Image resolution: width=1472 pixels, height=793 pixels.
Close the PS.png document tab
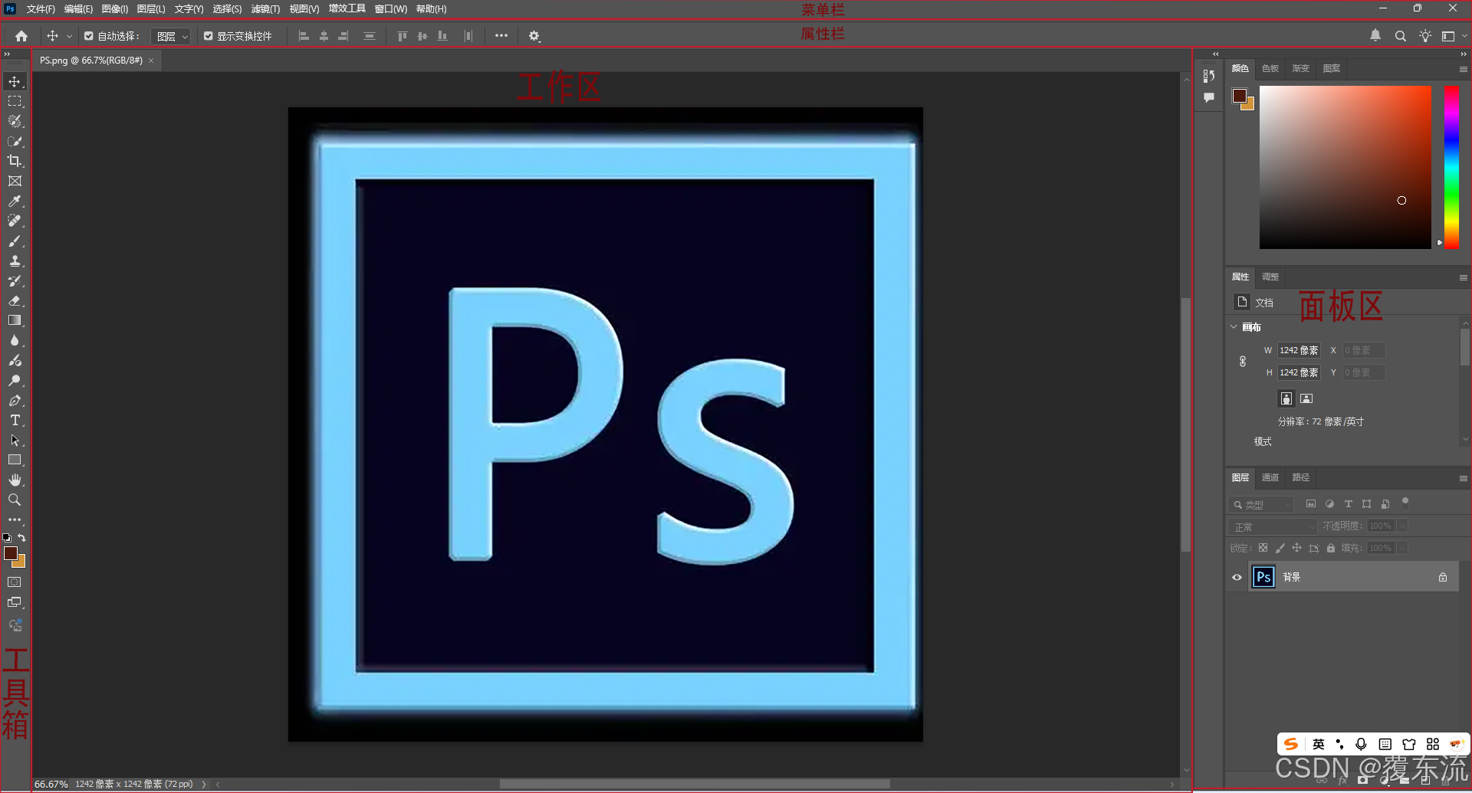[151, 61]
